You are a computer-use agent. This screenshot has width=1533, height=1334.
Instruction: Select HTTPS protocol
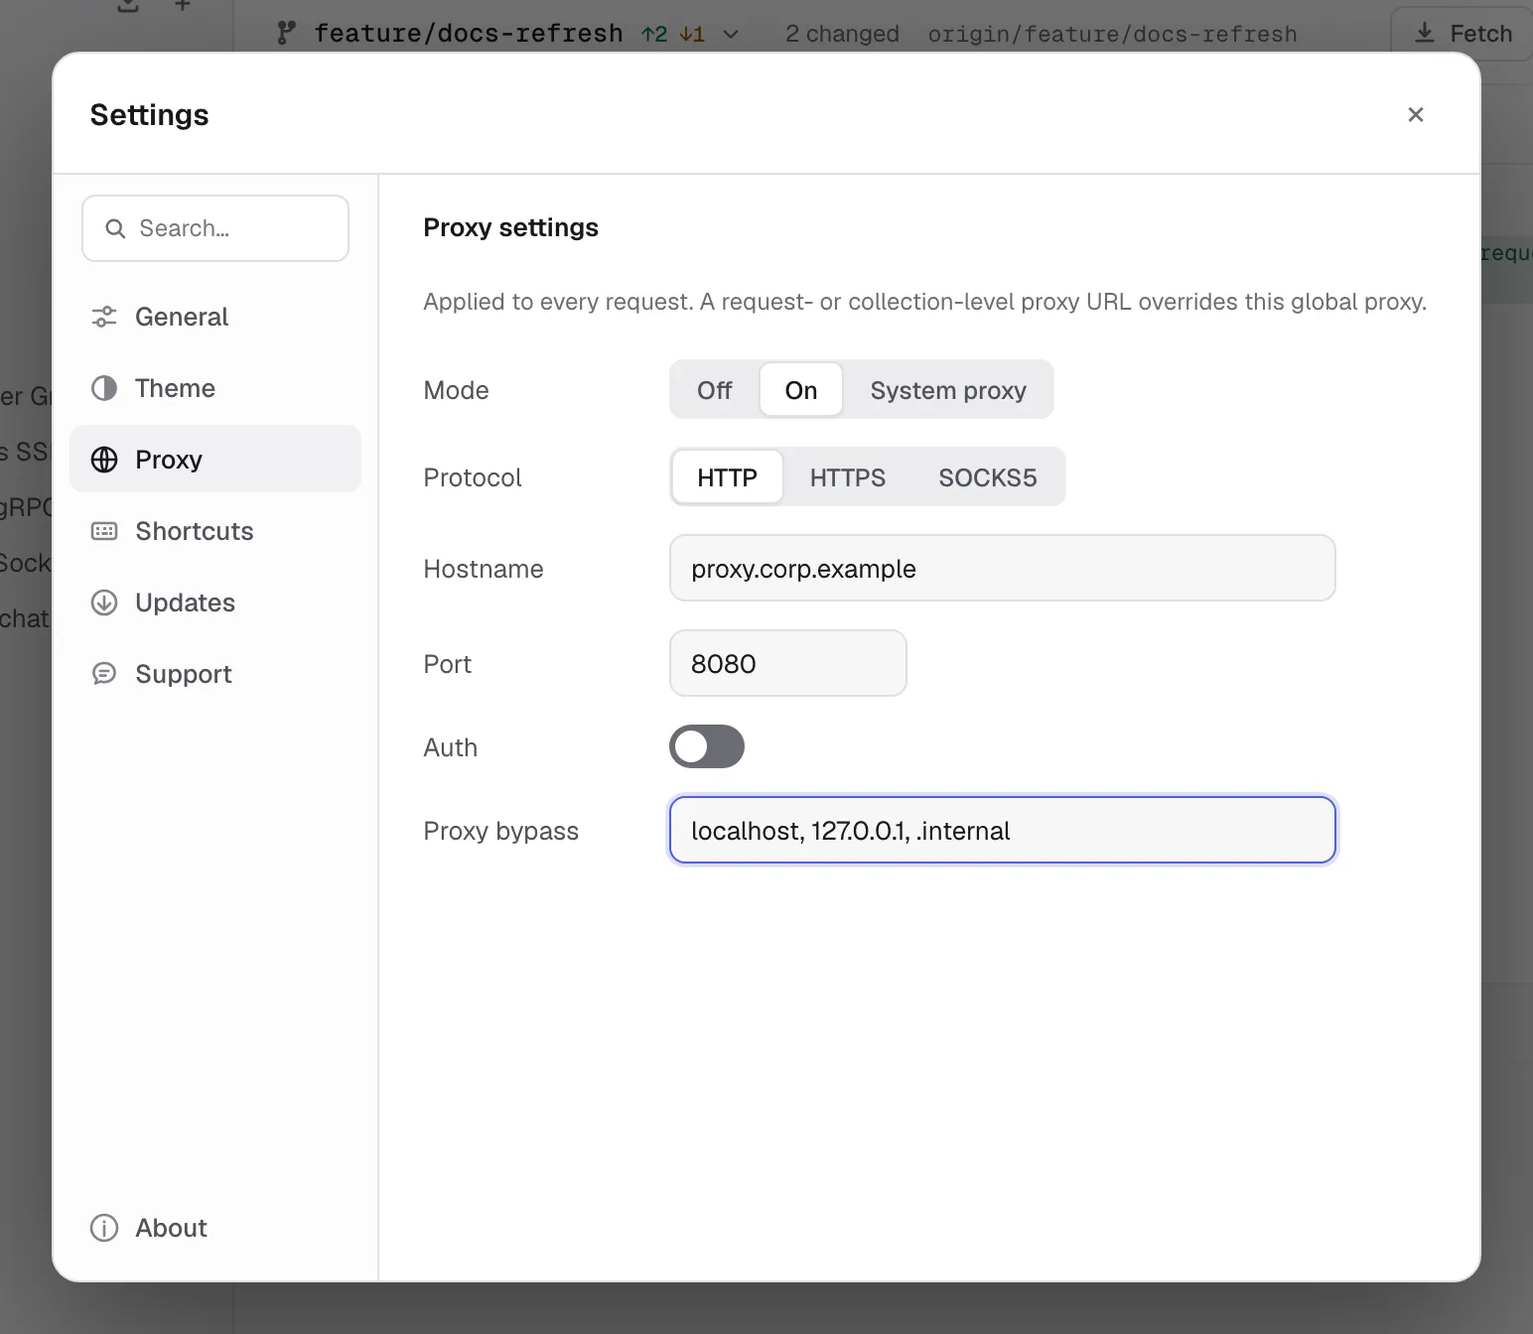click(x=848, y=477)
